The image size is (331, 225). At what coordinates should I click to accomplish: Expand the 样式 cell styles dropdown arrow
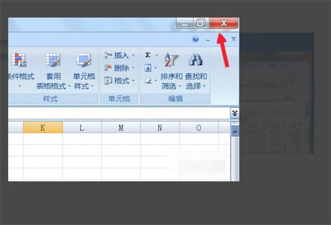[x=92, y=86]
